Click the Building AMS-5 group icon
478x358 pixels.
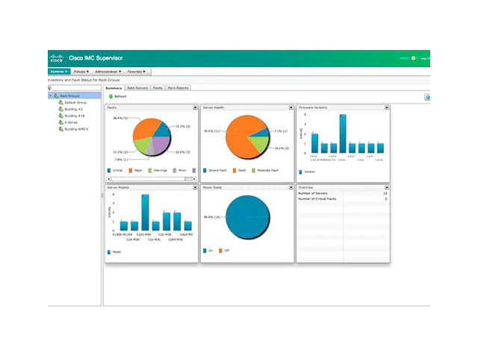(x=61, y=129)
